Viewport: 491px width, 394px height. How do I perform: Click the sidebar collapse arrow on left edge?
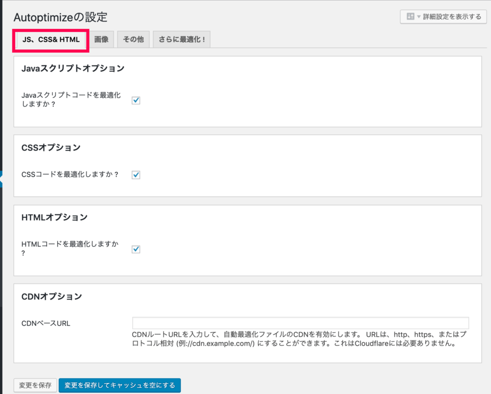click(x=1, y=179)
